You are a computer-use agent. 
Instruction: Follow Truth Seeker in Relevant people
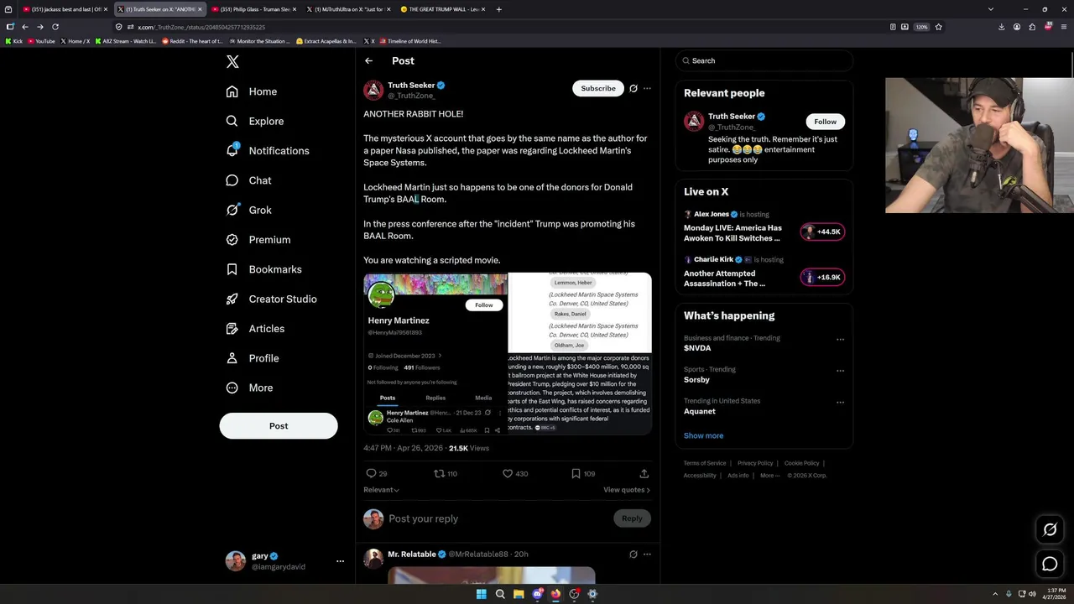click(825, 122)
